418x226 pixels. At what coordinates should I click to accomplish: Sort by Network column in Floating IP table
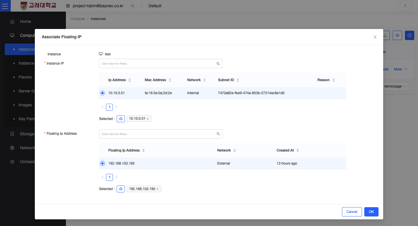235,150
